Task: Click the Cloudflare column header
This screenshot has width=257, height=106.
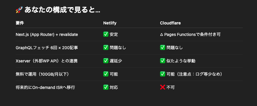Action: pos(170,23)
